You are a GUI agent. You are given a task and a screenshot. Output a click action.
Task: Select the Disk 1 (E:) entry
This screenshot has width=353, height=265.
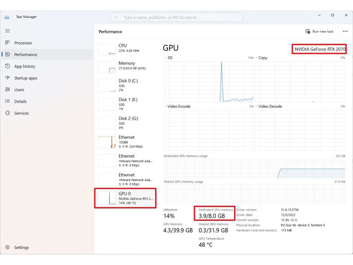click(125, 104)
